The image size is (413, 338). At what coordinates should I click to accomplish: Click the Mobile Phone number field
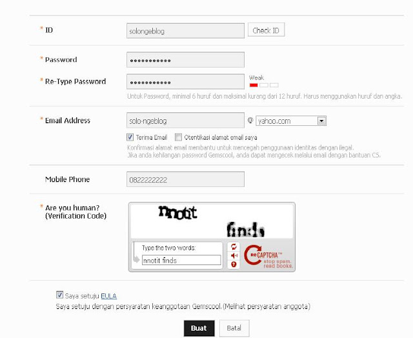pos(185,179)
